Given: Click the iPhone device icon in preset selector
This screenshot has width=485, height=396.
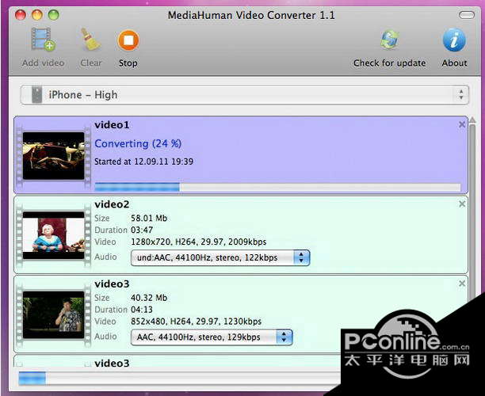Looking at the screenshot, I should pos(36,94).
